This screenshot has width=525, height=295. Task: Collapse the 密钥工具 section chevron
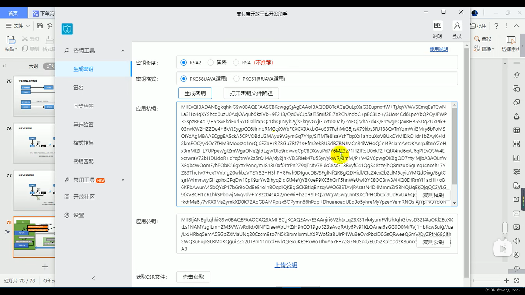click(x=123, y=51)
